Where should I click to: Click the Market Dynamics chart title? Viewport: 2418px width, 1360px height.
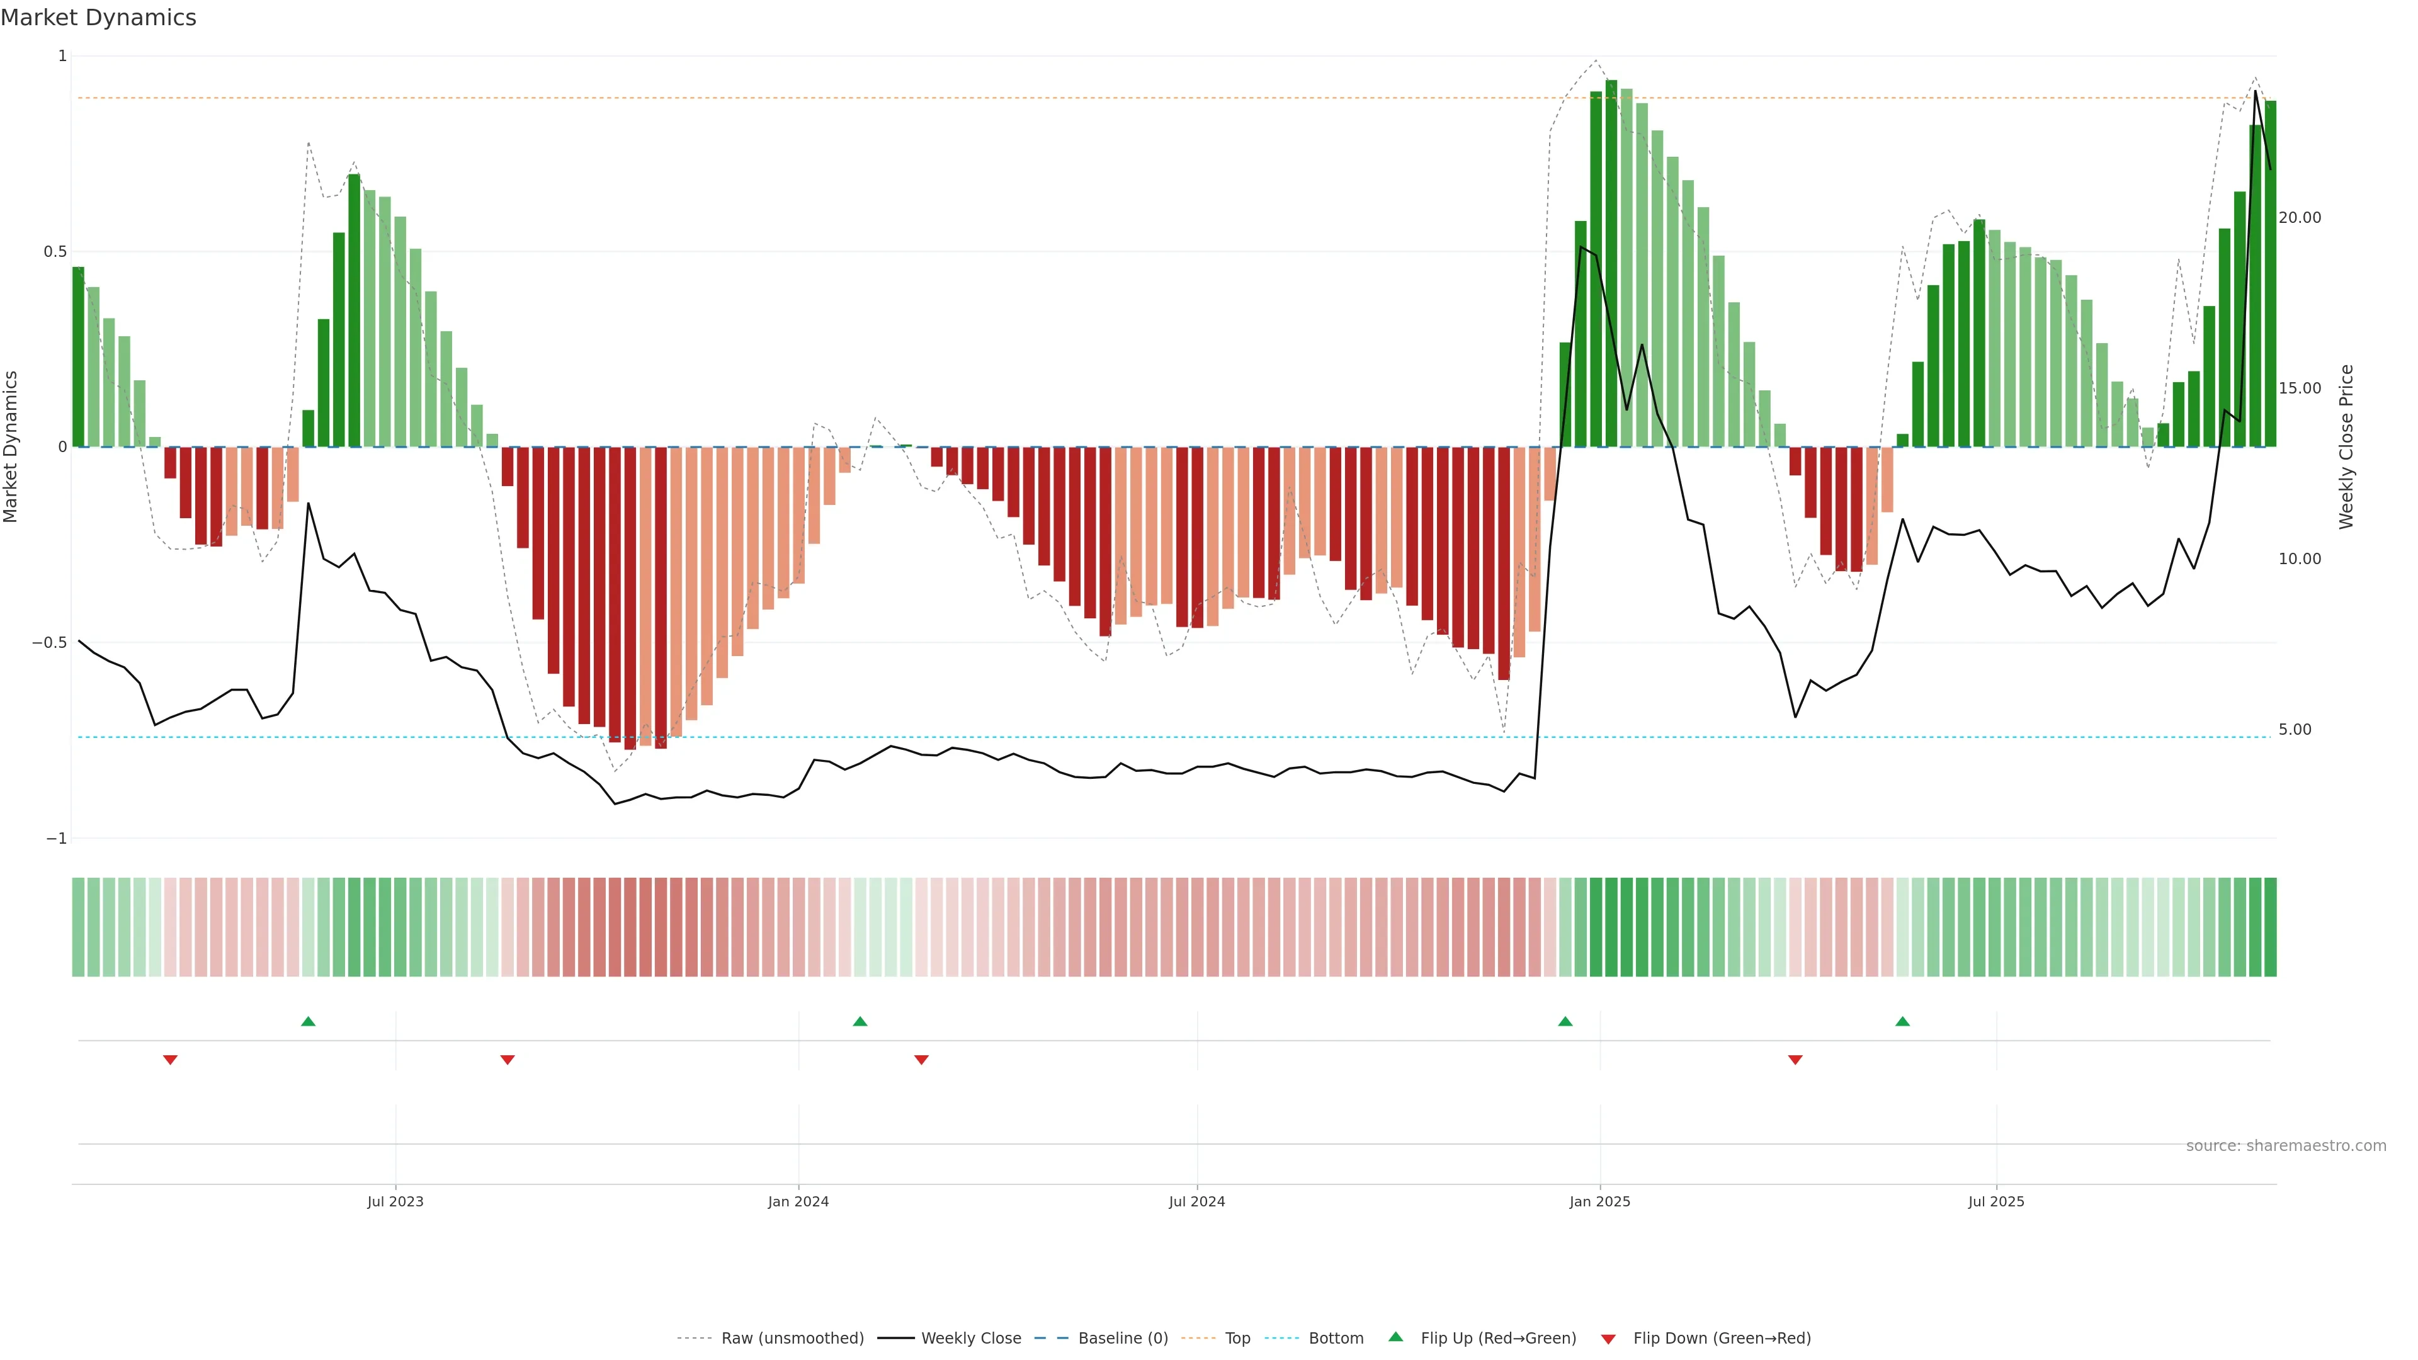99,18
